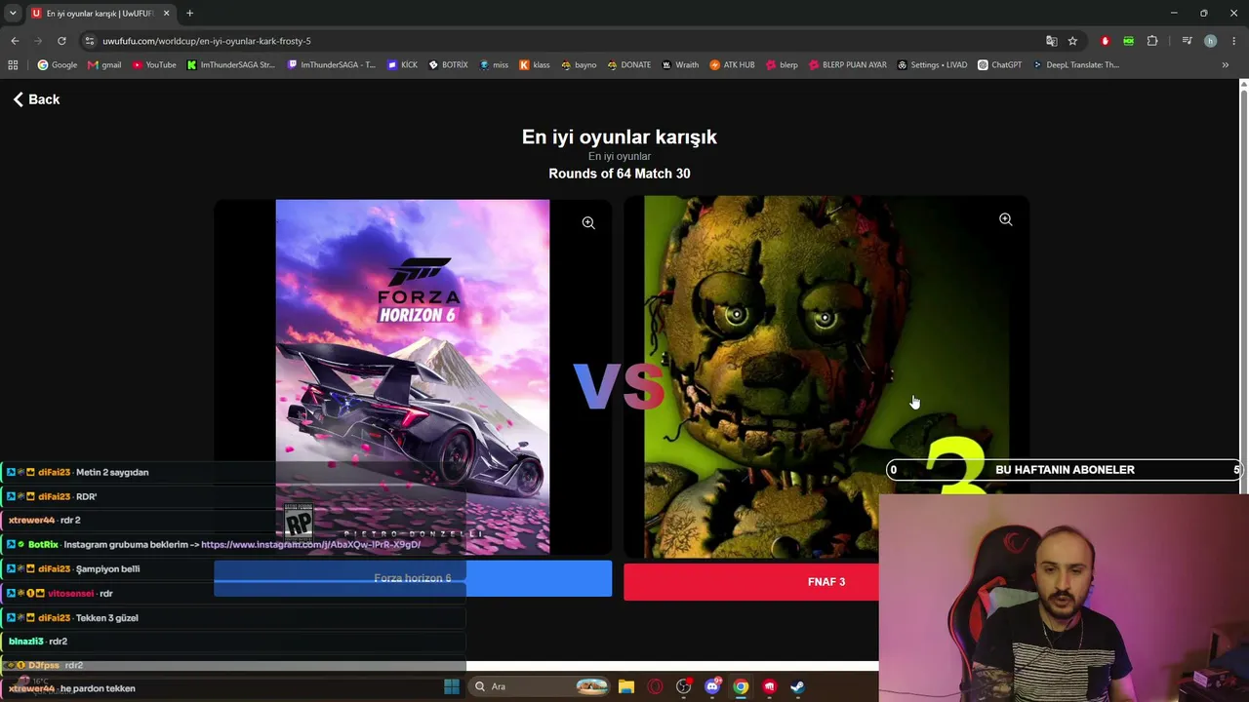Click the Back link on the page
Viewport: 1249px width, 702px height.
(x=36, y=99)
